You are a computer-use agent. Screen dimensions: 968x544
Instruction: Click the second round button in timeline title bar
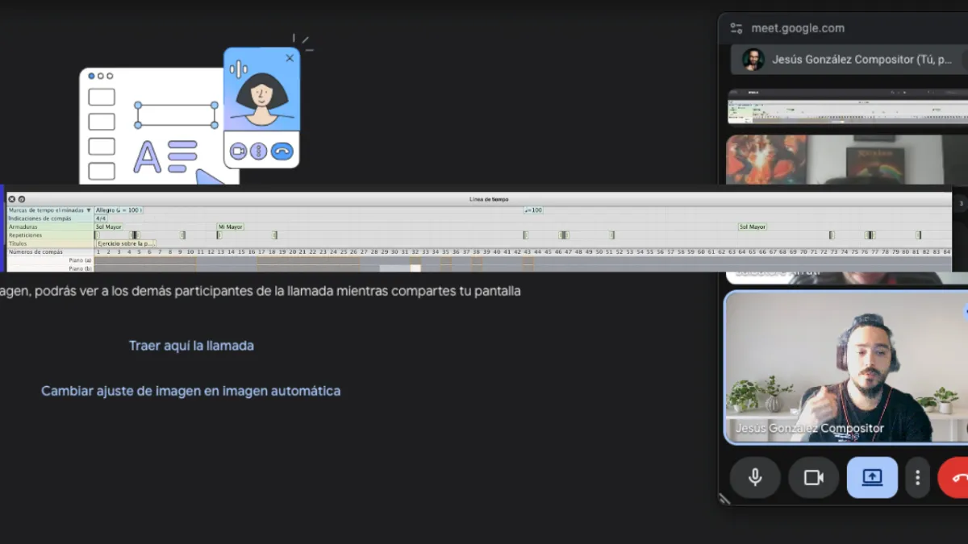(x=22, y=199)
